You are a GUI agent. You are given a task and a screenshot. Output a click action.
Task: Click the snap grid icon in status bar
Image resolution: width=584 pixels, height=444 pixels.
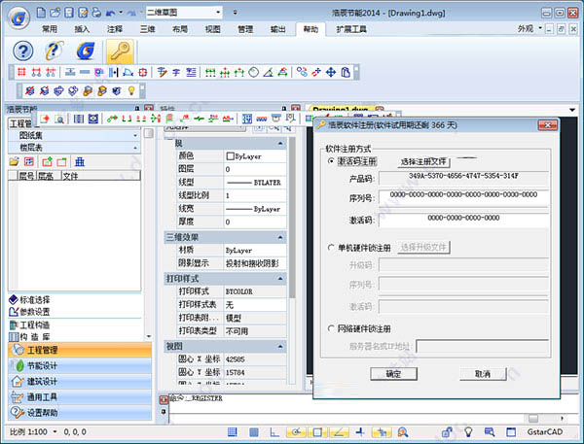232,431
